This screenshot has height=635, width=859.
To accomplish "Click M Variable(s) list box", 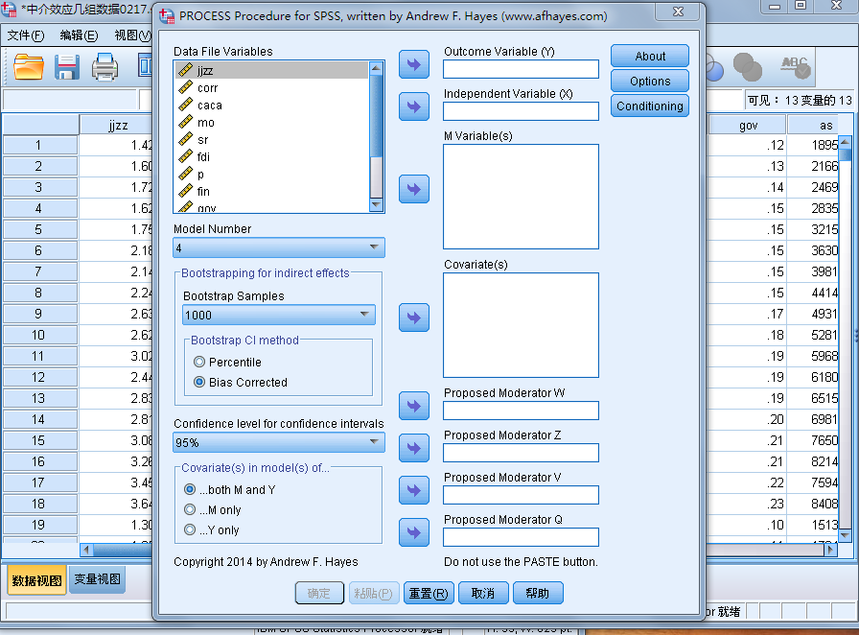I will click(521, 197).
